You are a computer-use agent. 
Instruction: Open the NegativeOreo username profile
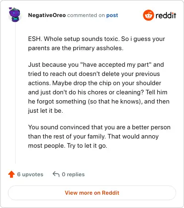pyautogui.click(x=47, y=15)
